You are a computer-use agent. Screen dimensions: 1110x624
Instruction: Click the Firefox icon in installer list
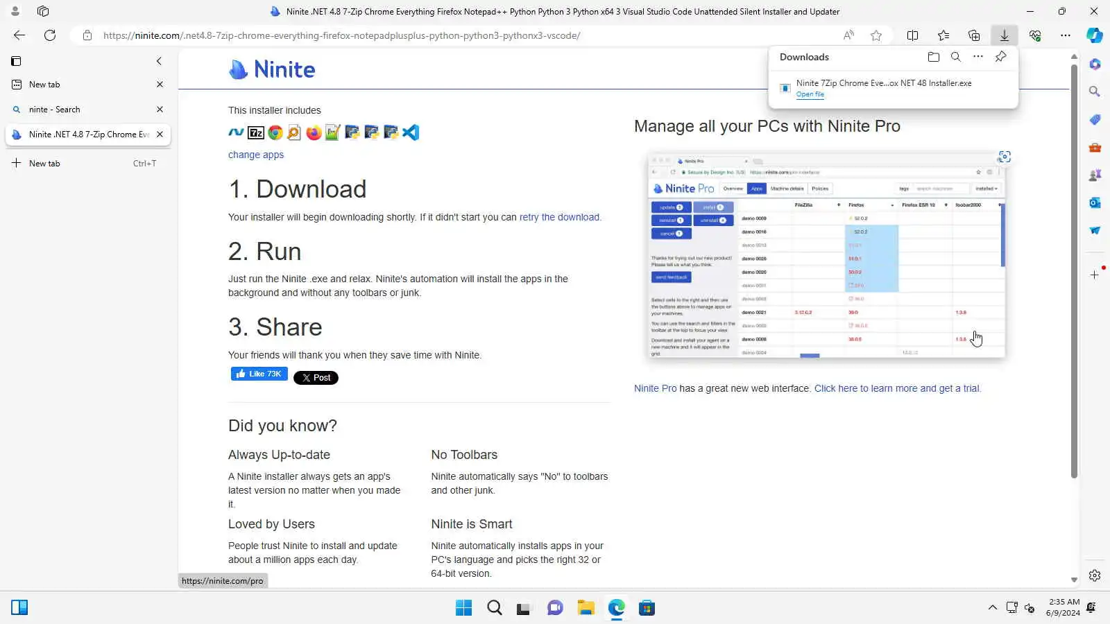point(314,132)
